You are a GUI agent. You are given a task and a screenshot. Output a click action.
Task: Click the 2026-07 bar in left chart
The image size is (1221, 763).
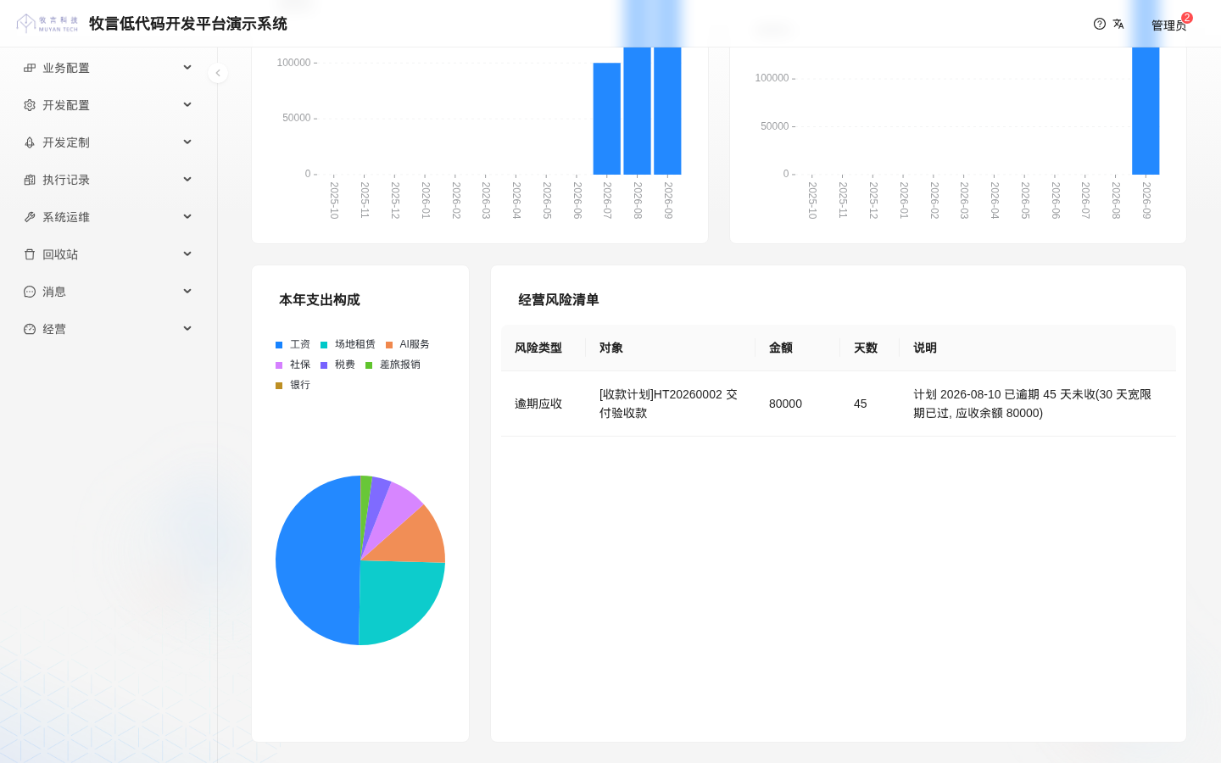607,119
